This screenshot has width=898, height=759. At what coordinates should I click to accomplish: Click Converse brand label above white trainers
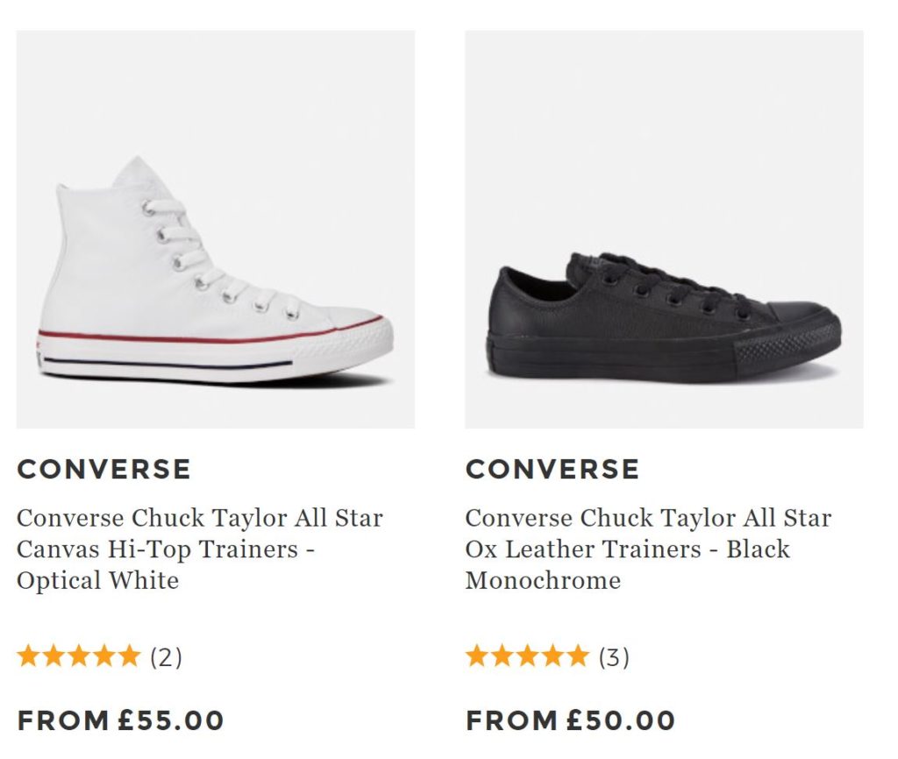pyautogui.click(x=103, y=469)
